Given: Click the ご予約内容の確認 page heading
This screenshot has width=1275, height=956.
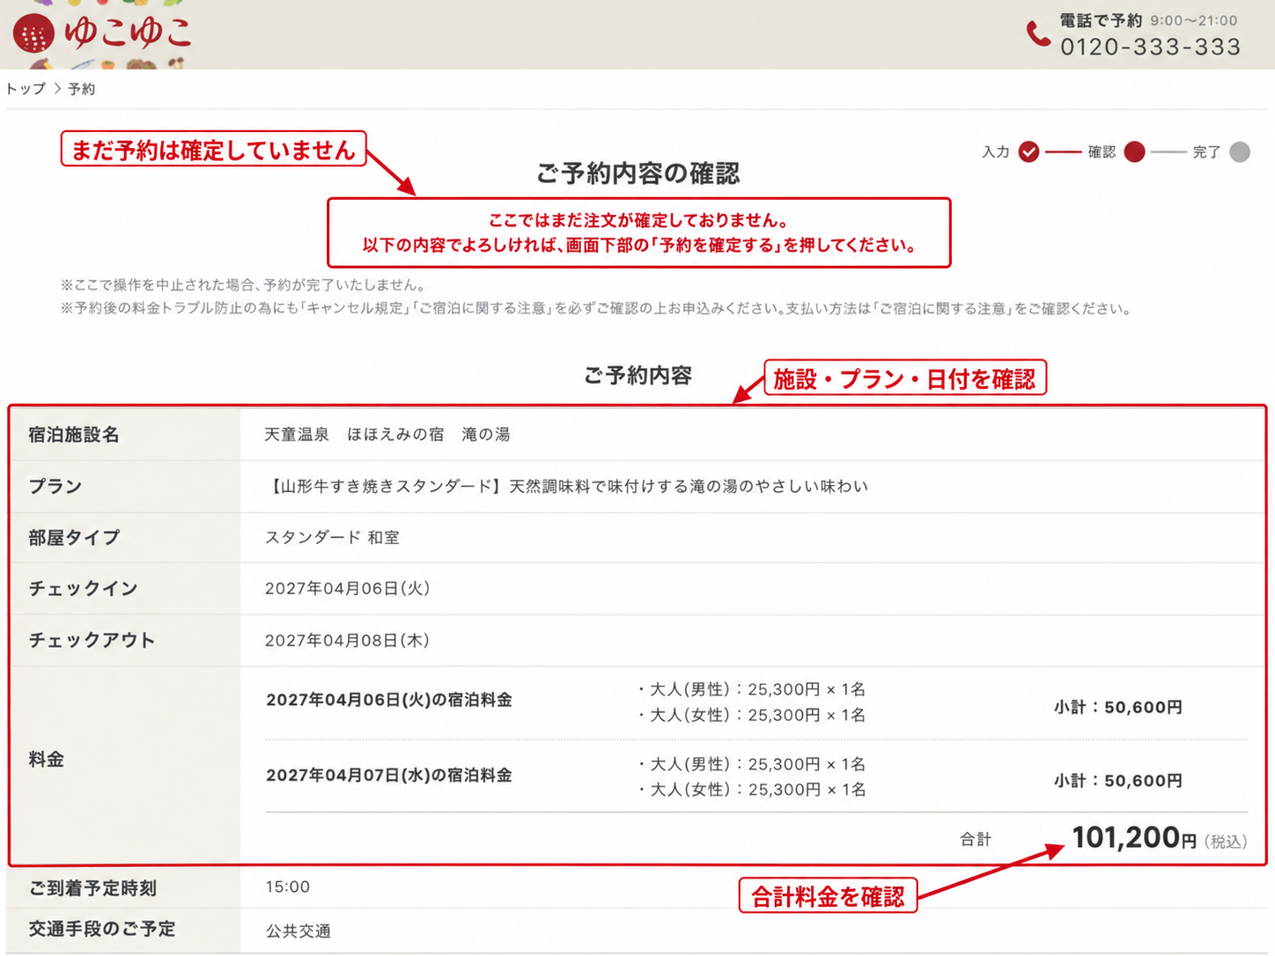Looking at the screenshot, I should pos(638,173).
